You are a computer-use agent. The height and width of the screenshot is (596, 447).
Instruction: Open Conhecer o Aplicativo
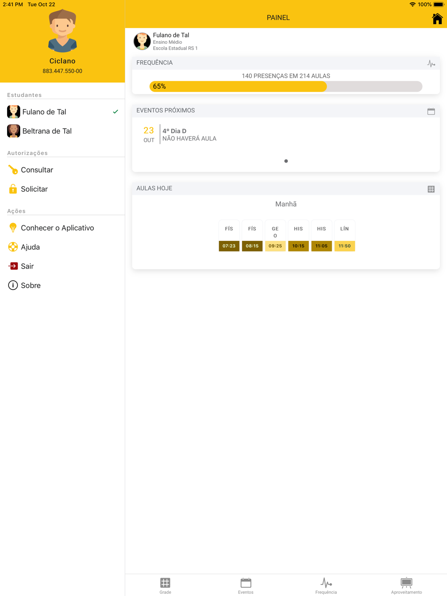(63, 228)
